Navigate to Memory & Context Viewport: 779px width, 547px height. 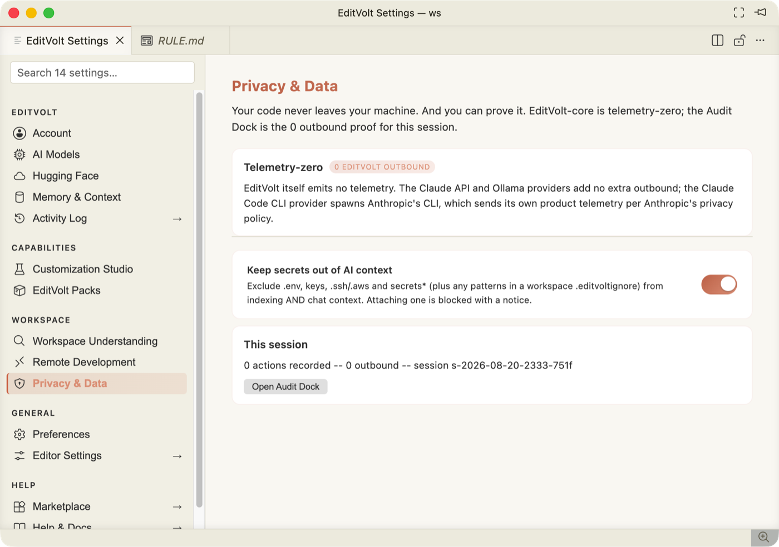tap(97, 197)
